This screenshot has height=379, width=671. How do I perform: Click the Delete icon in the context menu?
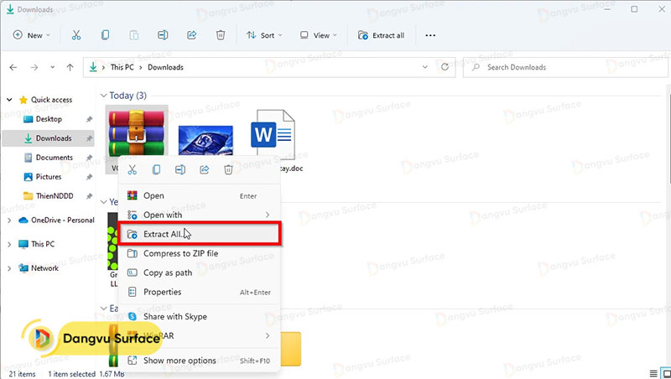click(x=228, y=169)
